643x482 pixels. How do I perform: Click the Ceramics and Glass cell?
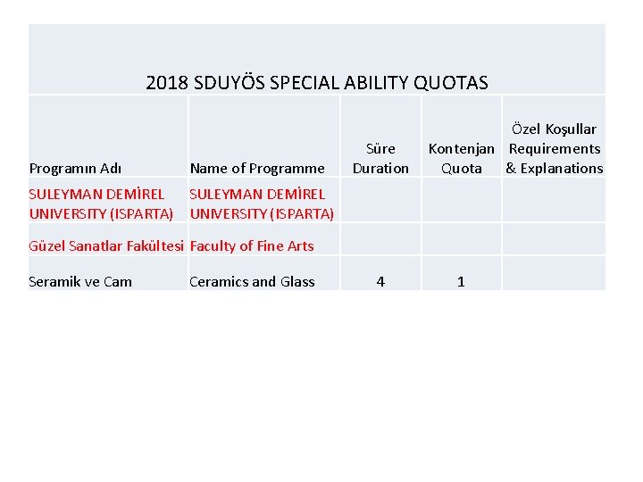pyautogui.click(x=264, y=273)
